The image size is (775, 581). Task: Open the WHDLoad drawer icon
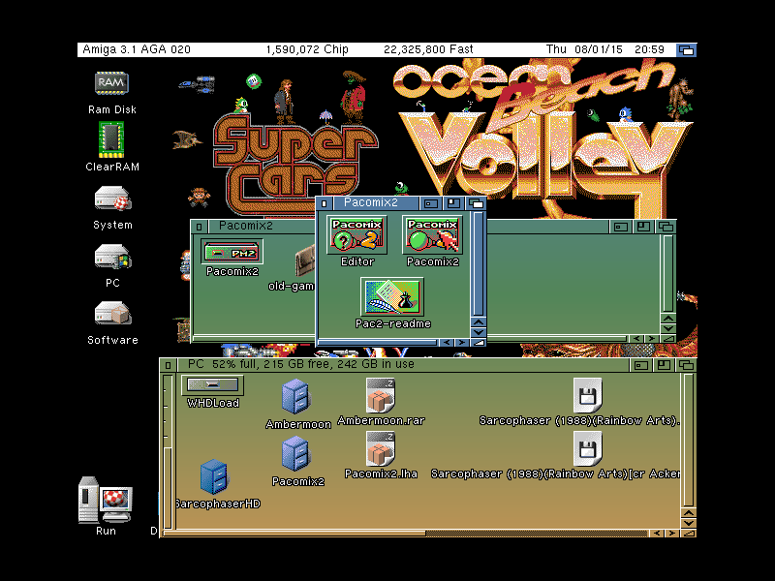pos(212,385)
